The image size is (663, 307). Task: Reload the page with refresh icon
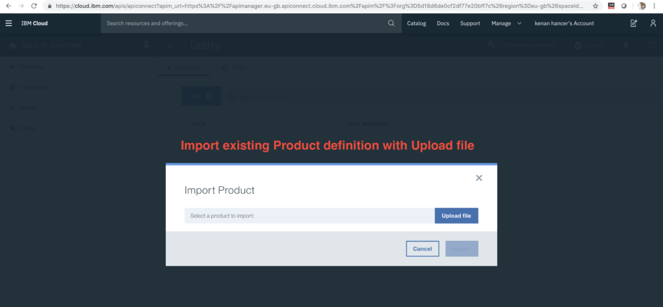34,6
